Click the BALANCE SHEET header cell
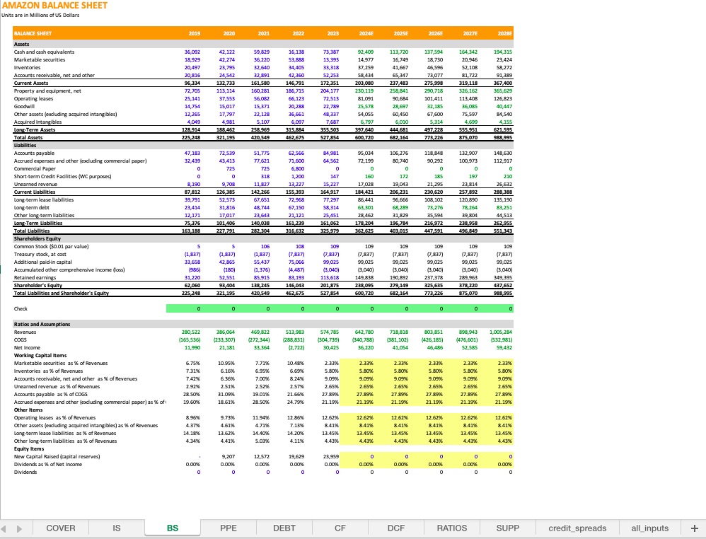Image resolution: width=706 pixels, height=539 pixels. tap(33, 33)
